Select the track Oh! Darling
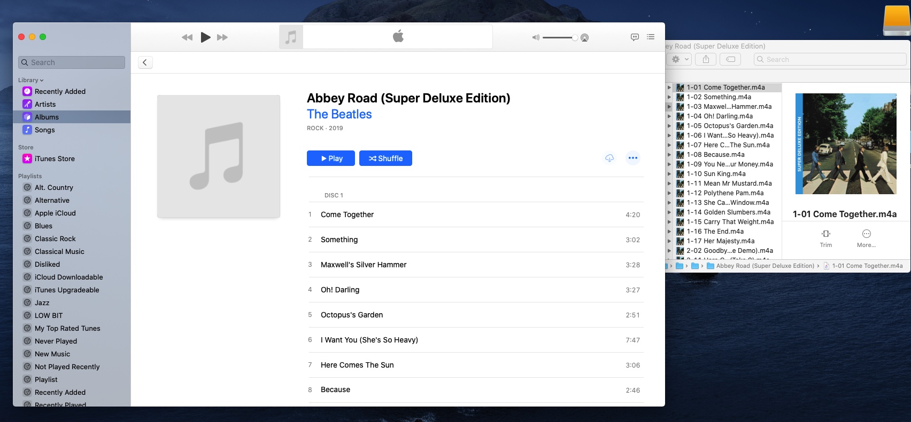 [476, 290]
